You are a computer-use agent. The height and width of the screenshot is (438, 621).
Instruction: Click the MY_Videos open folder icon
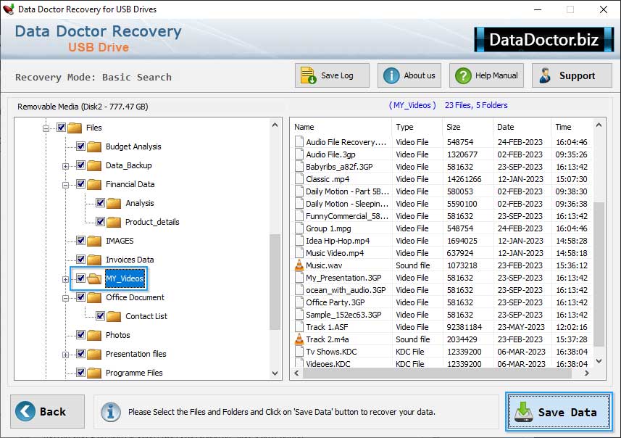94,278
